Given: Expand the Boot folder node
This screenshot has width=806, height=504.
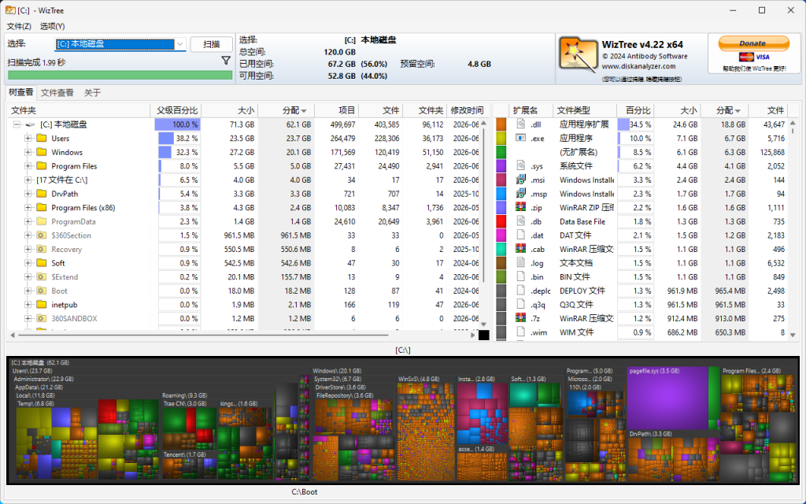Looking at the screenshot, I should pos(28,291).
